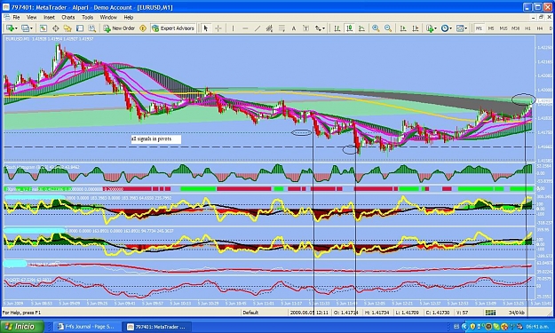Viewport: 555px width, 333px height.
Task: Expand the Indicators dropdown arrow
Action: [x=436, y=28]
